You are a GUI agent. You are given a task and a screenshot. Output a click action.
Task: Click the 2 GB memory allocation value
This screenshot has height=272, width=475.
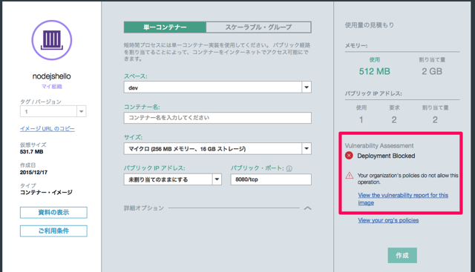click(432, 71)
